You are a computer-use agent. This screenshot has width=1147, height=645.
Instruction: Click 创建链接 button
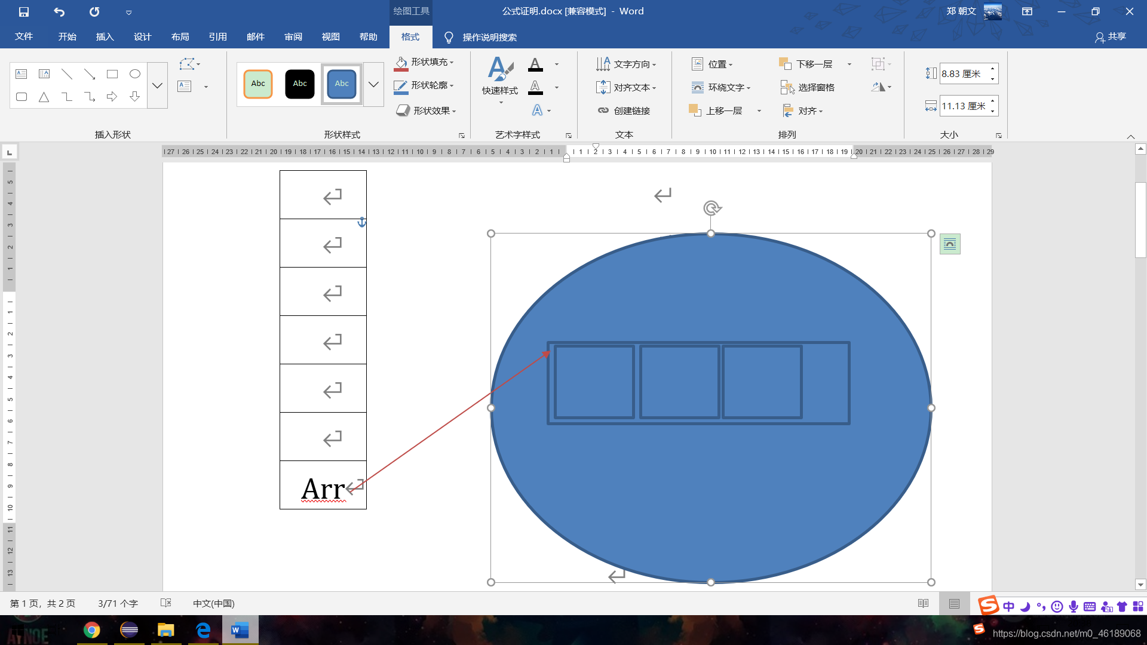point(624,110)
